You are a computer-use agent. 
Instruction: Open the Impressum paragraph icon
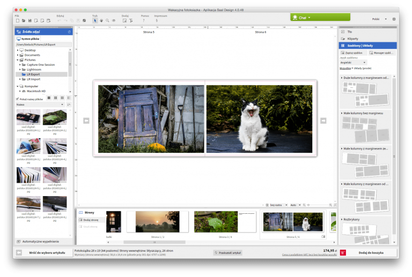(157, 20)
